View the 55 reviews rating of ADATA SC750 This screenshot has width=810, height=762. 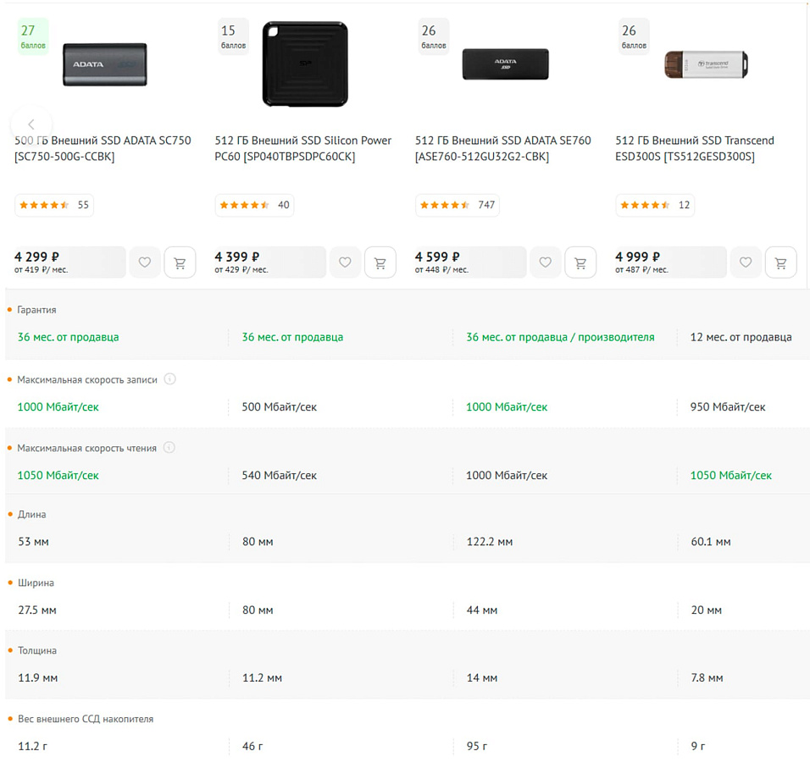pyautogui.click(x=54, y=205)
